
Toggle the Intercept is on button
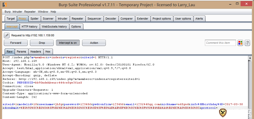pos(68,43)
